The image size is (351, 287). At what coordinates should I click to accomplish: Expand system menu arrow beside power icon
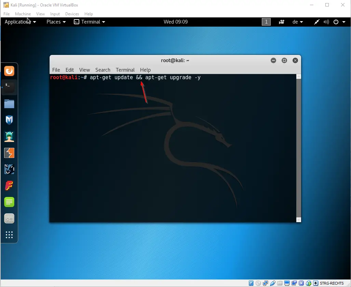click(x=344, y=22)
